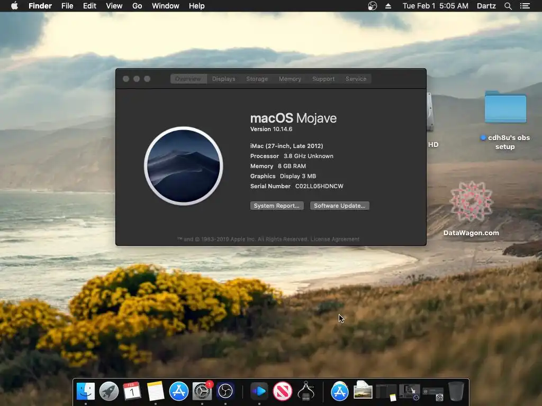Switch to the Memory tab
Viewport: 542px width, 406px height.
[290, 79]
